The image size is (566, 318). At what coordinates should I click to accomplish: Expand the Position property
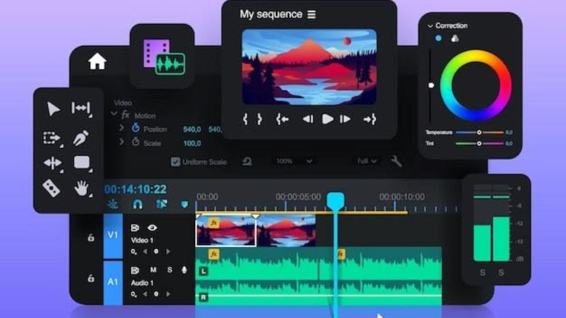(x=122, y=128)
